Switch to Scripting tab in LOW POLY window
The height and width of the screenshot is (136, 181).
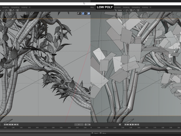point(145,7)
